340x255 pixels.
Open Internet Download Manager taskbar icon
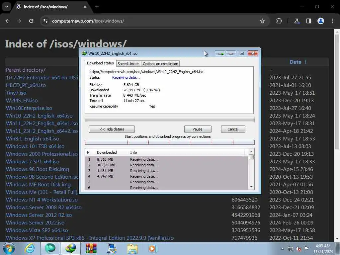point(71,248)
